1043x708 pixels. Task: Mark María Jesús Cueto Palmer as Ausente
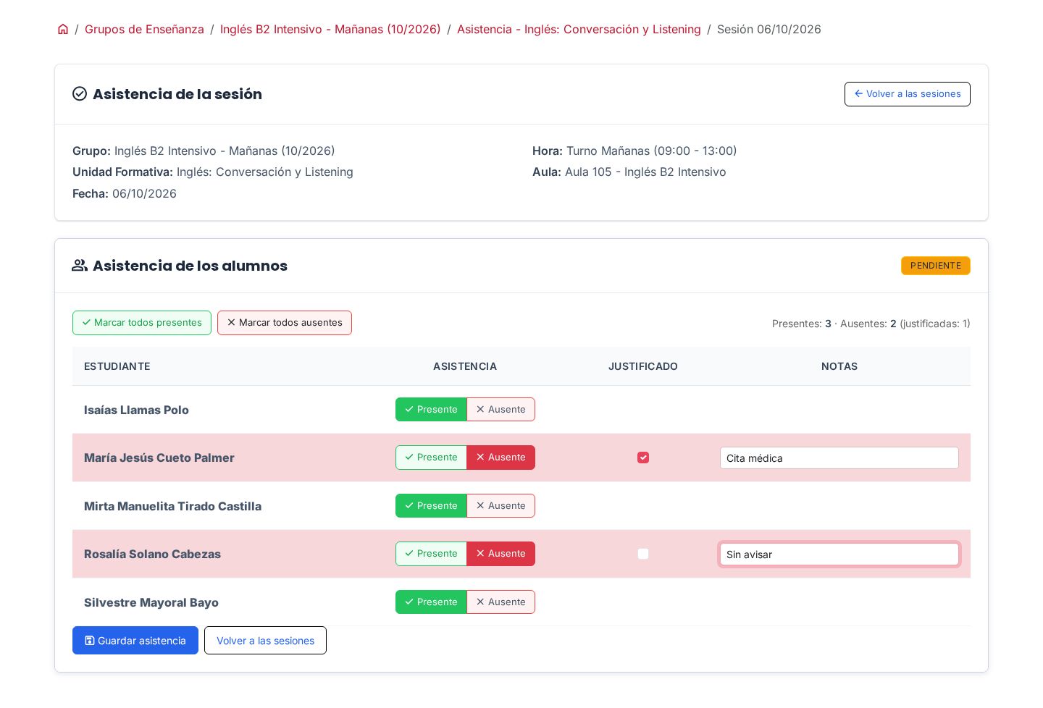500,458
